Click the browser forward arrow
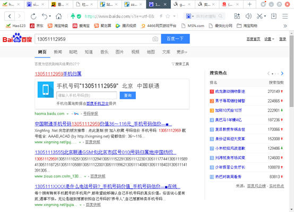Screen dimensions: 294x212 [x=19, y=16]
